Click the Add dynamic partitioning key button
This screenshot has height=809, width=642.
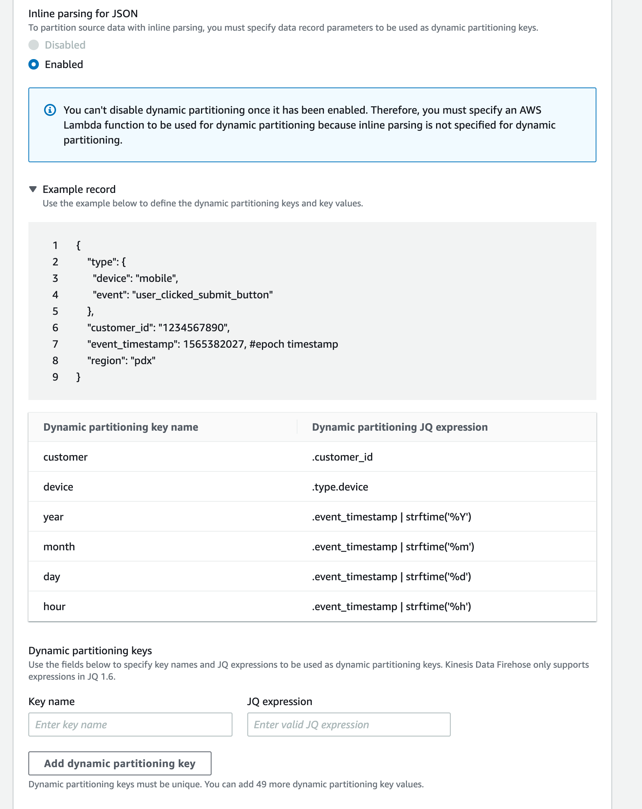coord(120,763)
